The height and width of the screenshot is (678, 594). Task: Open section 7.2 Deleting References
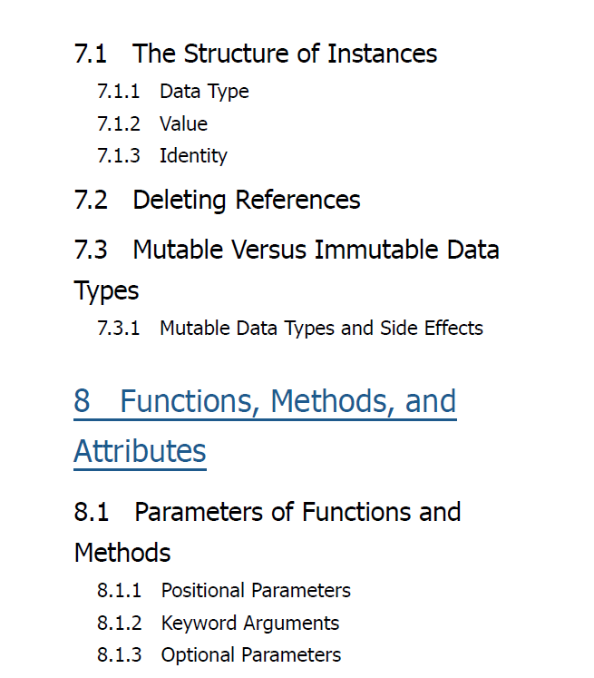218,200
